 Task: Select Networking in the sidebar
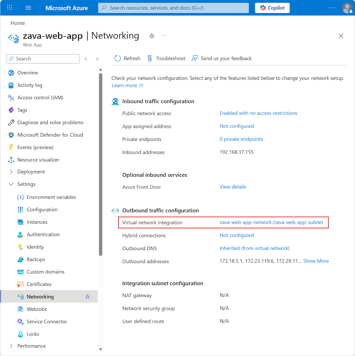(49, 296)
